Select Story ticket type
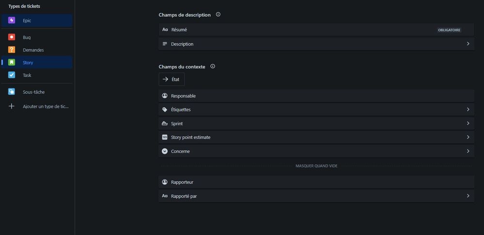The width and height of the screenshot is (484, 235). tap(37, 63)
